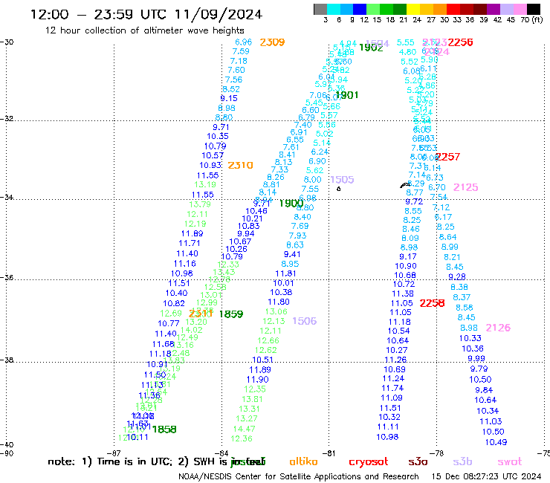Click the green pass time label 1859

coord(231,314)
